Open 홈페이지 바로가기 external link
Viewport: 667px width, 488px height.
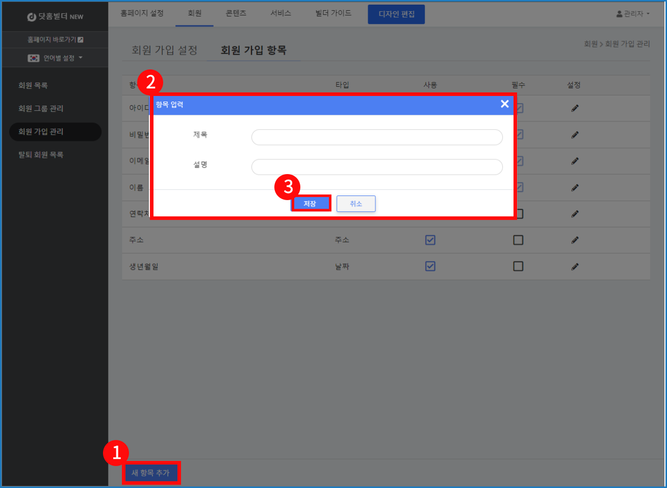click(x=55, y=40)
